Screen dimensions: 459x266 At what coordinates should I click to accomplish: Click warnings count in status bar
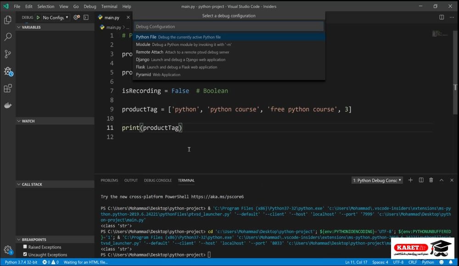[x=56, y=262]
